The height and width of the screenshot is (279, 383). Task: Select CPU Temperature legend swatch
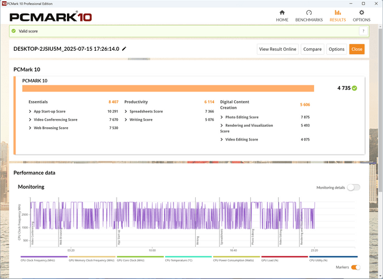(x=189, y=256)
